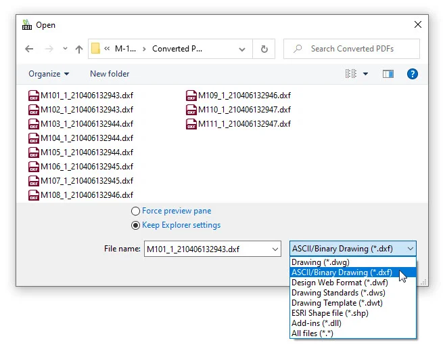Screen dimensions: 443x347
Task: Select the M109_1_210406132946.dxf file icon
Action: [191, 95]
